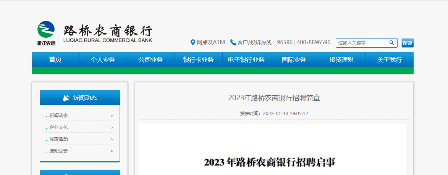Click the arrow next to 新闻动态 row
This screenshot has width=448, height=175.
click(112, 116)
